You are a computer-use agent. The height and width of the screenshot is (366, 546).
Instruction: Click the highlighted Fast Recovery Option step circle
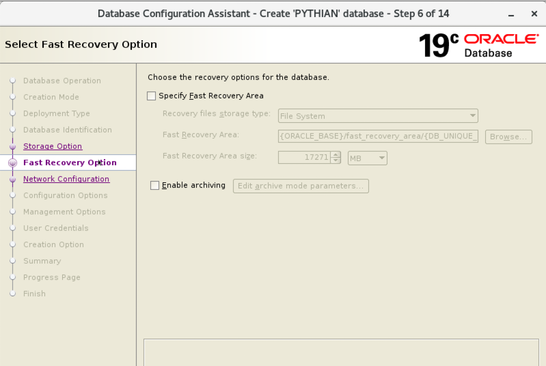[13, 162]
